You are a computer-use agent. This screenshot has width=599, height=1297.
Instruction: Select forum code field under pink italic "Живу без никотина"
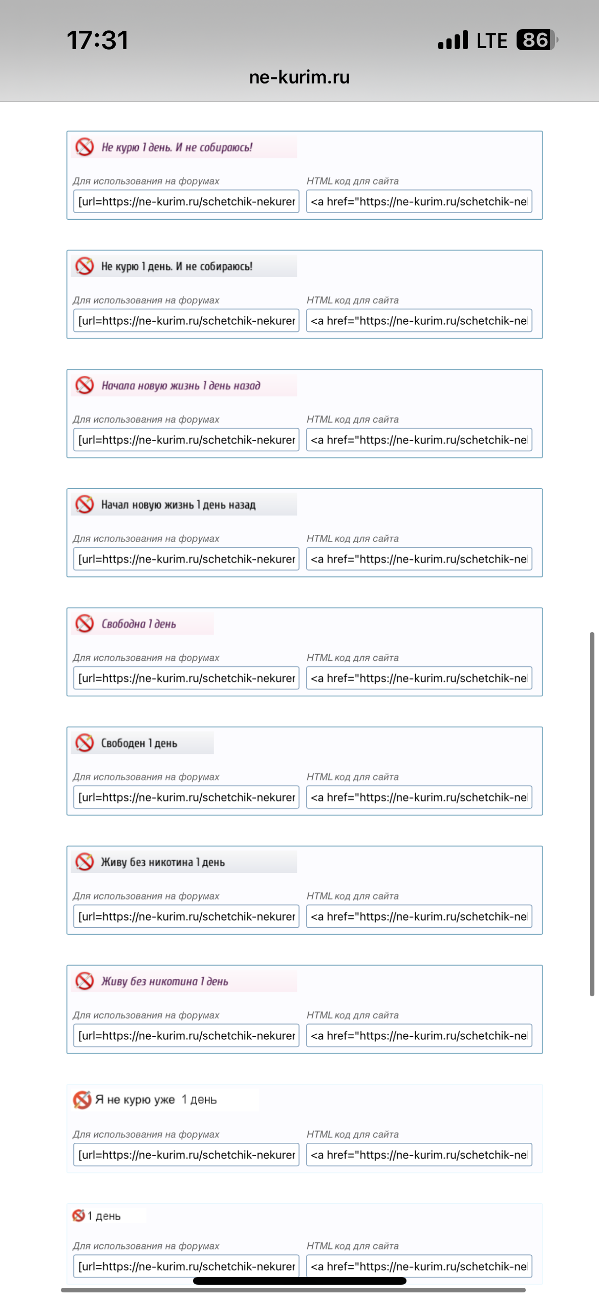click(186, 1035)
